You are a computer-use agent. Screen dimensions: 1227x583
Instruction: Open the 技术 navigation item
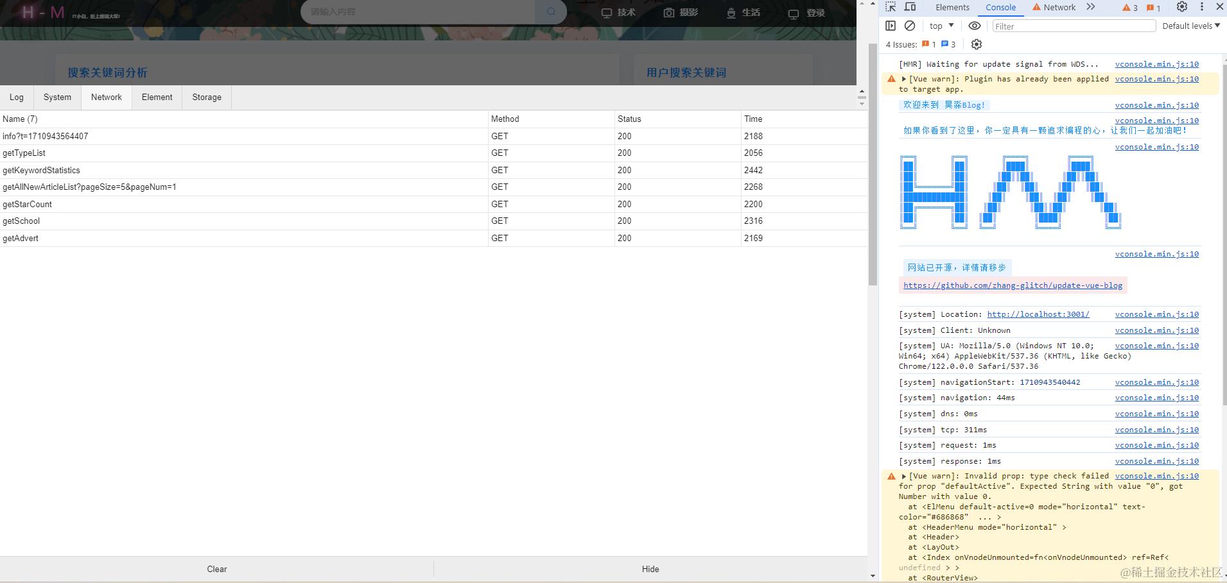click(x=618, y=13)
